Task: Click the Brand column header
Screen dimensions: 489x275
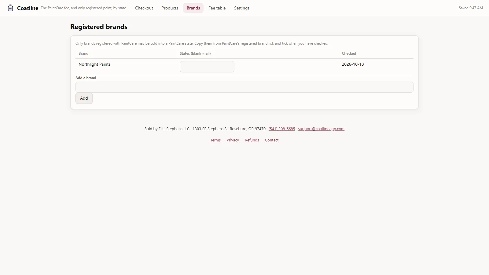Action: (x=83, y=53)
